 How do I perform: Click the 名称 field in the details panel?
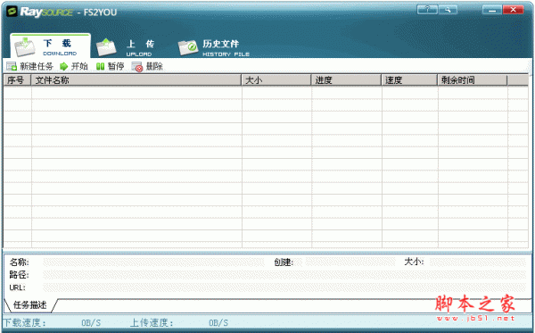tap(153, 262)
